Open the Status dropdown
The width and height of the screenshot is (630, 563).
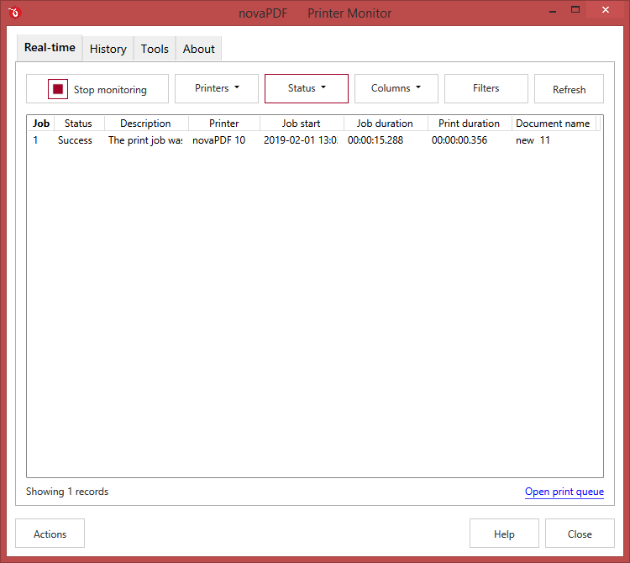tap(306, 88)
